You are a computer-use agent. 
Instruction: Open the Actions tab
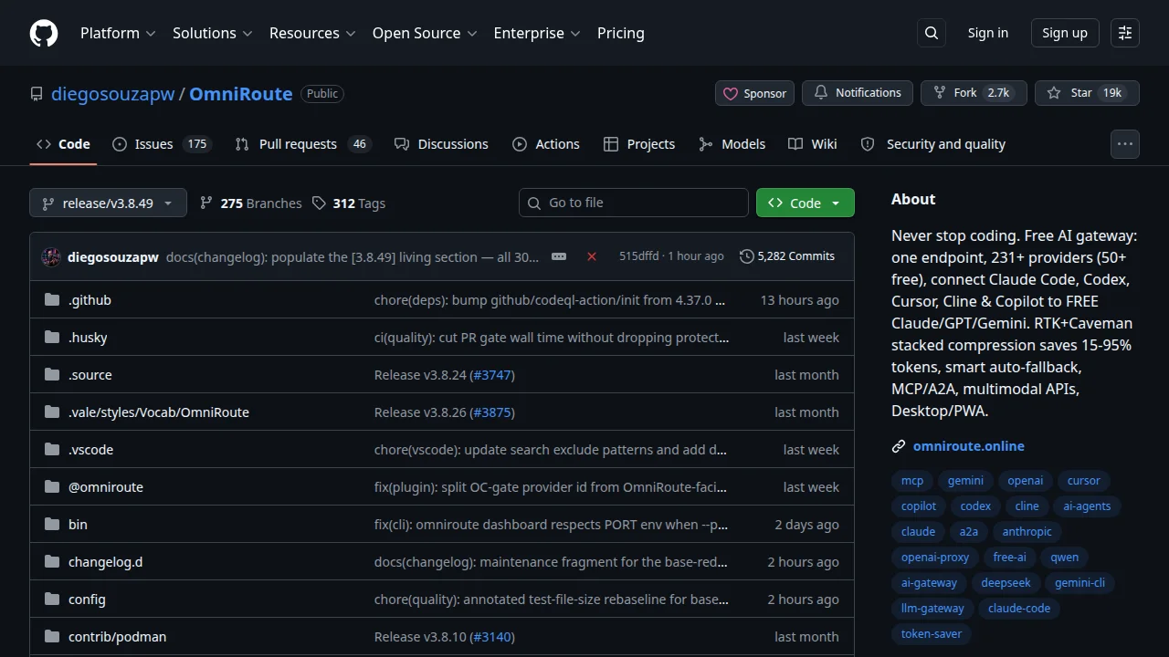tap(546, 144)
